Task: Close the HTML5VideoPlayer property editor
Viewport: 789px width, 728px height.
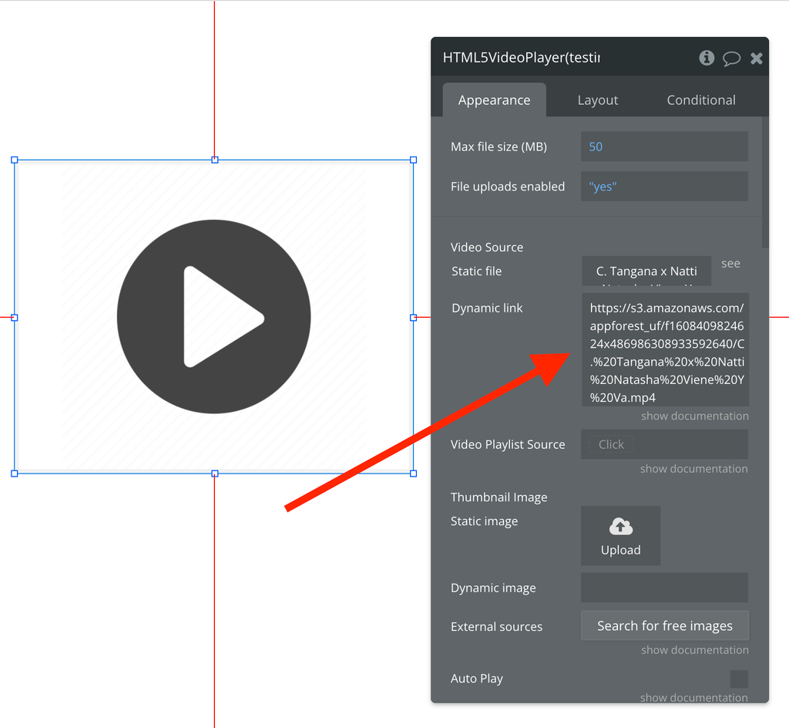Action: coord(757,59)
